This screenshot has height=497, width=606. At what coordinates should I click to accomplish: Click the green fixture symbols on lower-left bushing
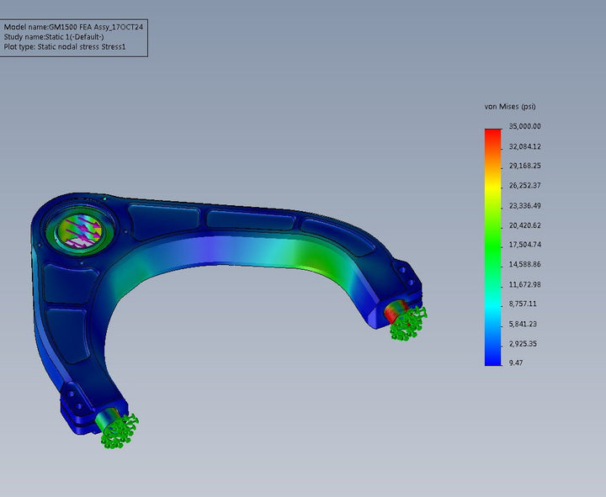[120, 430]
